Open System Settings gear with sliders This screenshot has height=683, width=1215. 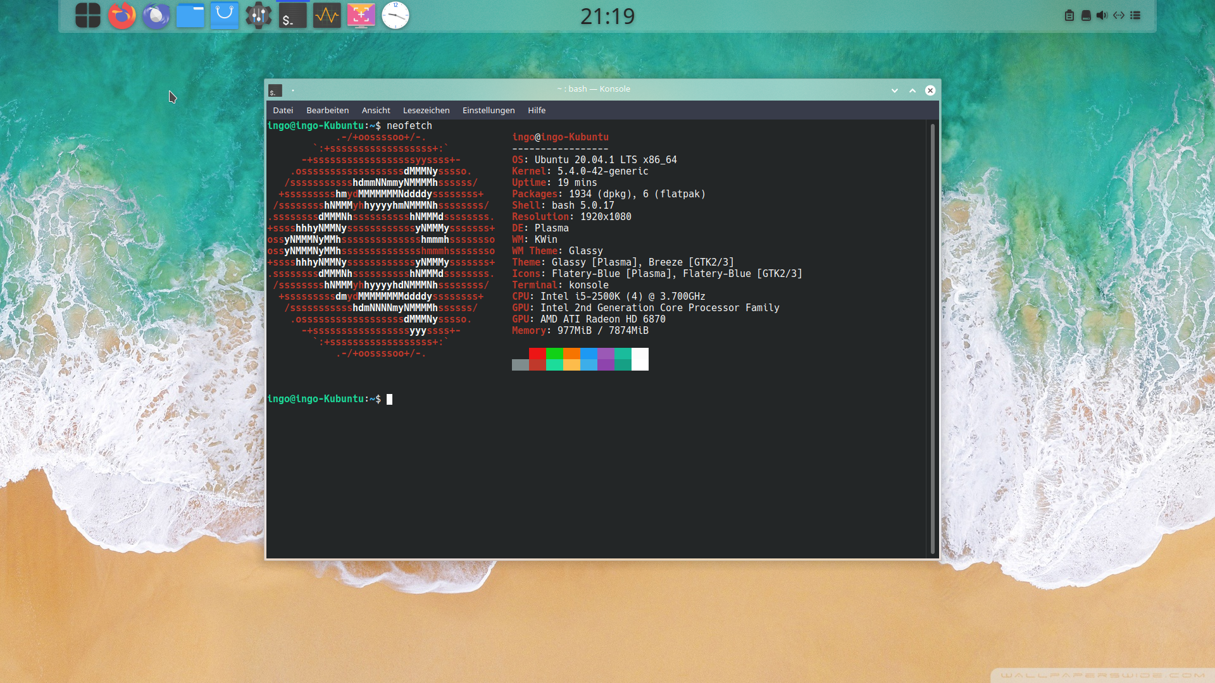[259, 15]
